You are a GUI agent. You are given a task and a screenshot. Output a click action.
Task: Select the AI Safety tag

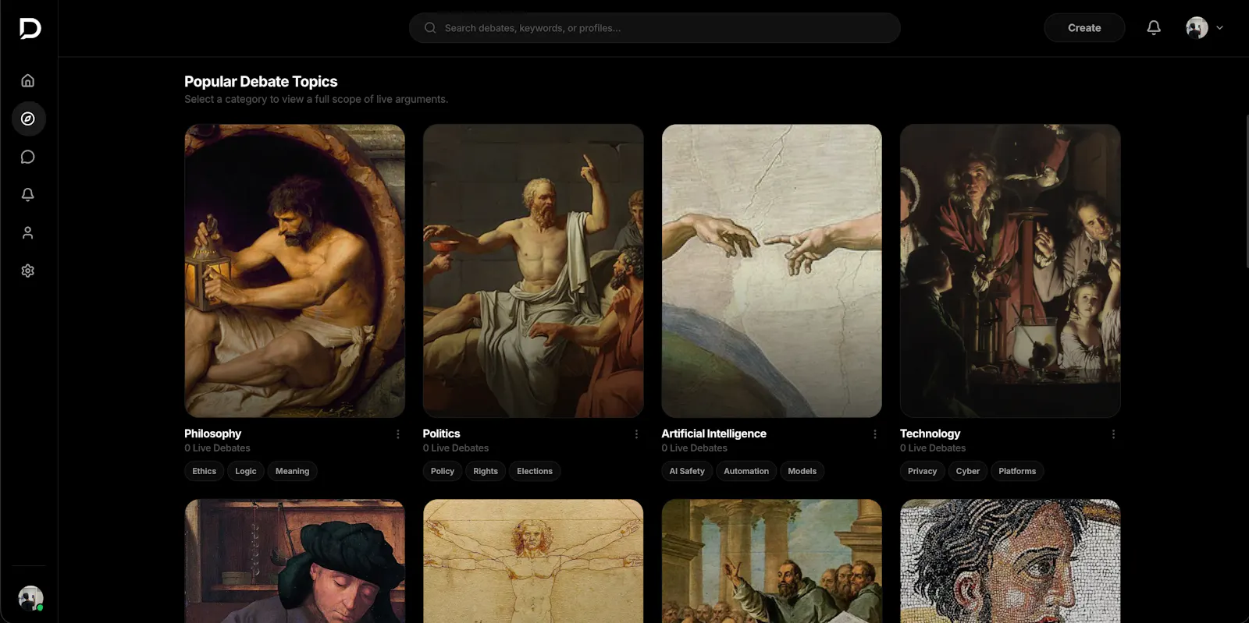[687, 471]
